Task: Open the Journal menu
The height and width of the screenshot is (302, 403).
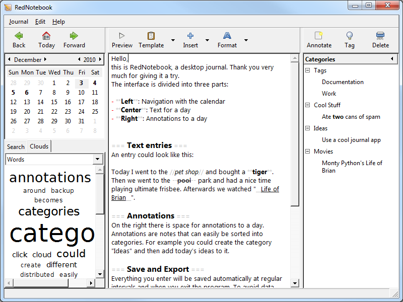Action: [18, 22]
